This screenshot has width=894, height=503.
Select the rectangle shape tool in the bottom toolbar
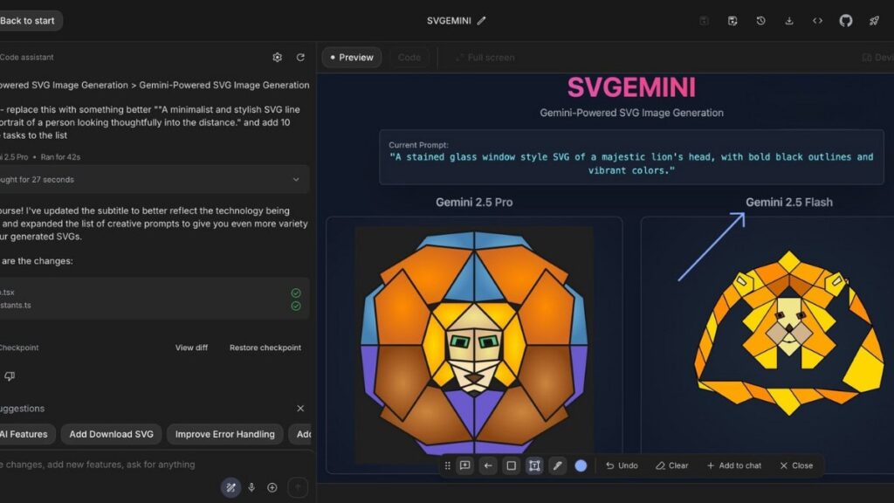[512, 465]
